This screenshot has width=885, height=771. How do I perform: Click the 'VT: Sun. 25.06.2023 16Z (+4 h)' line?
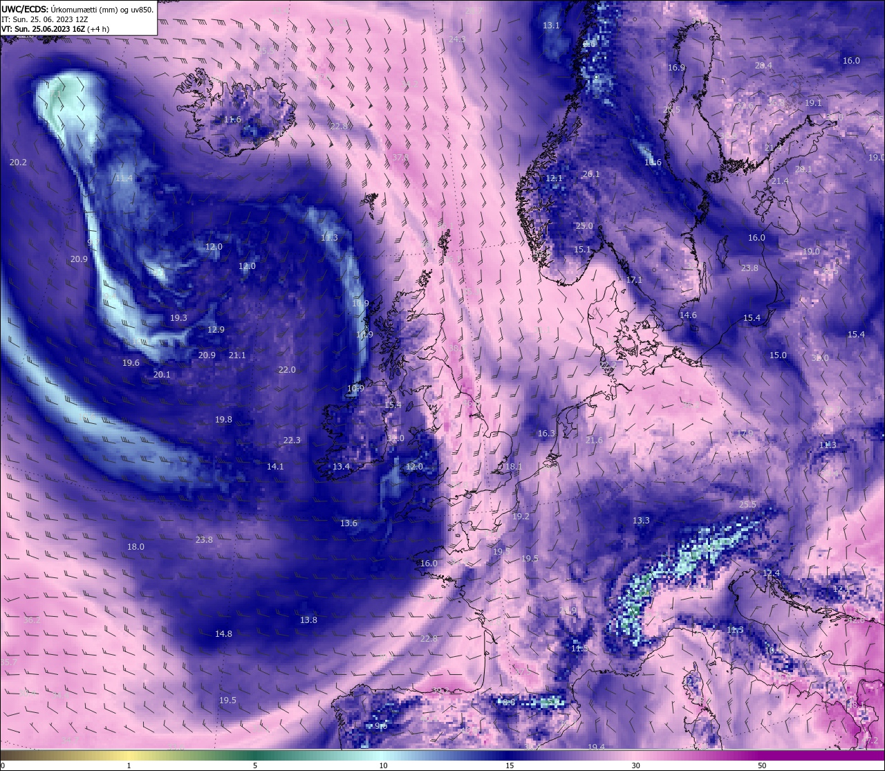click(x=55, y=29)
